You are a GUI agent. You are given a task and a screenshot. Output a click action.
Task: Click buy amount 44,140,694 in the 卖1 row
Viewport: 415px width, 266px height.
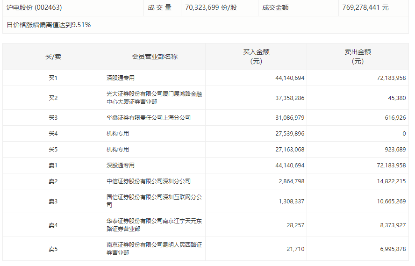pos(290,165)
